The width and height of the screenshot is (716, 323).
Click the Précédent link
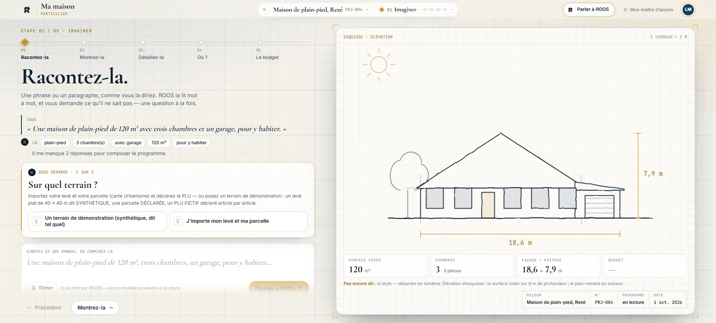coord(44,308)
